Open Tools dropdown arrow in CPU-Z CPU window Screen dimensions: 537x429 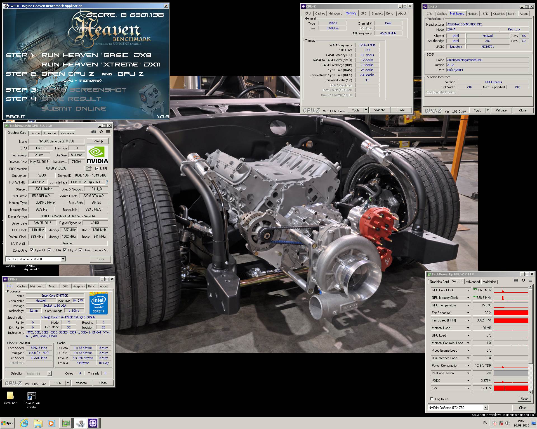[x=68, y=383]
